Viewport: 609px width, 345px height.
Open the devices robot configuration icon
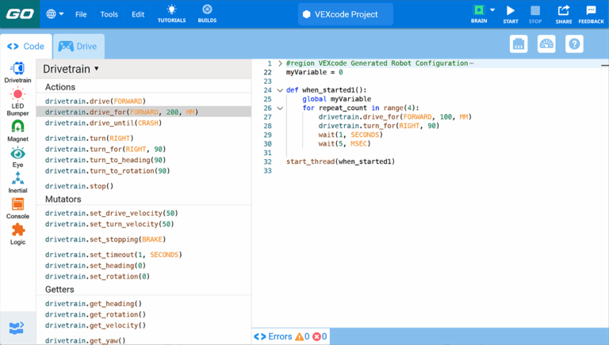519,44
